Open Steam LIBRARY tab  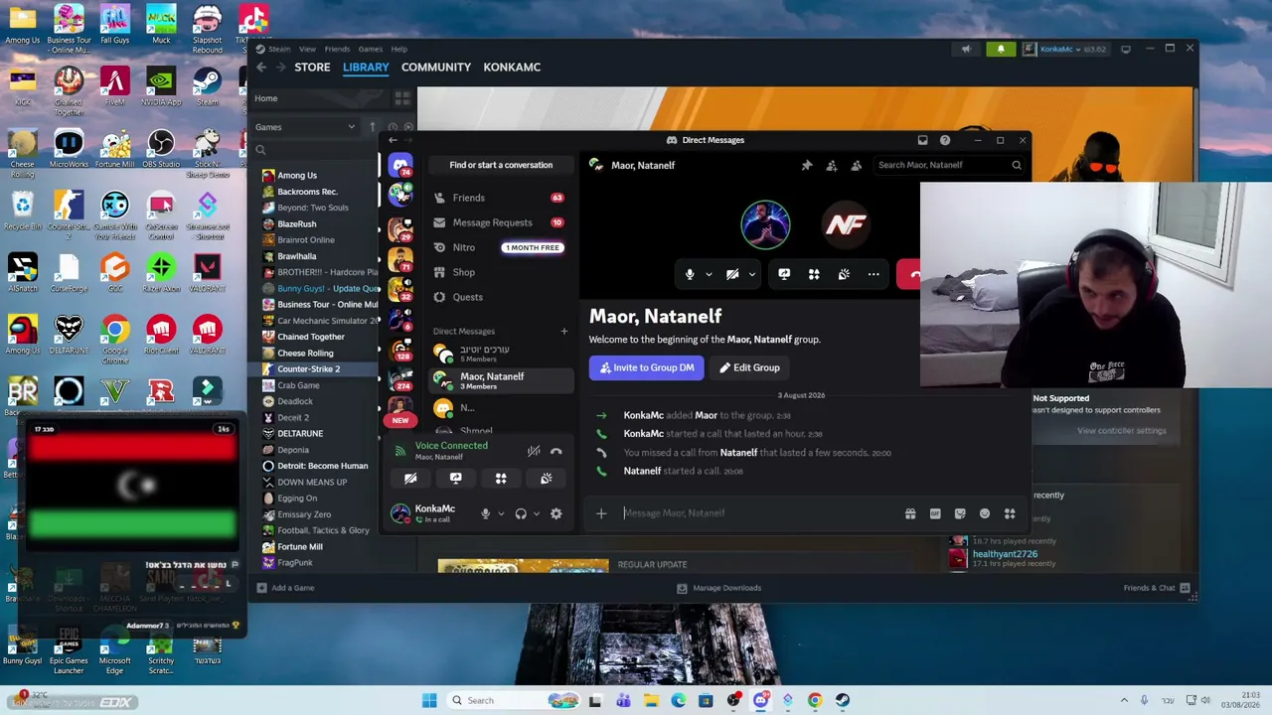(366, 68)
